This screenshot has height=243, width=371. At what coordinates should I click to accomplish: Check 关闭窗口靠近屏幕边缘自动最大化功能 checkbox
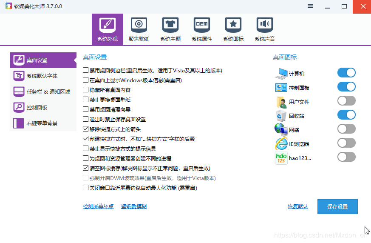[x=86, y=188]
